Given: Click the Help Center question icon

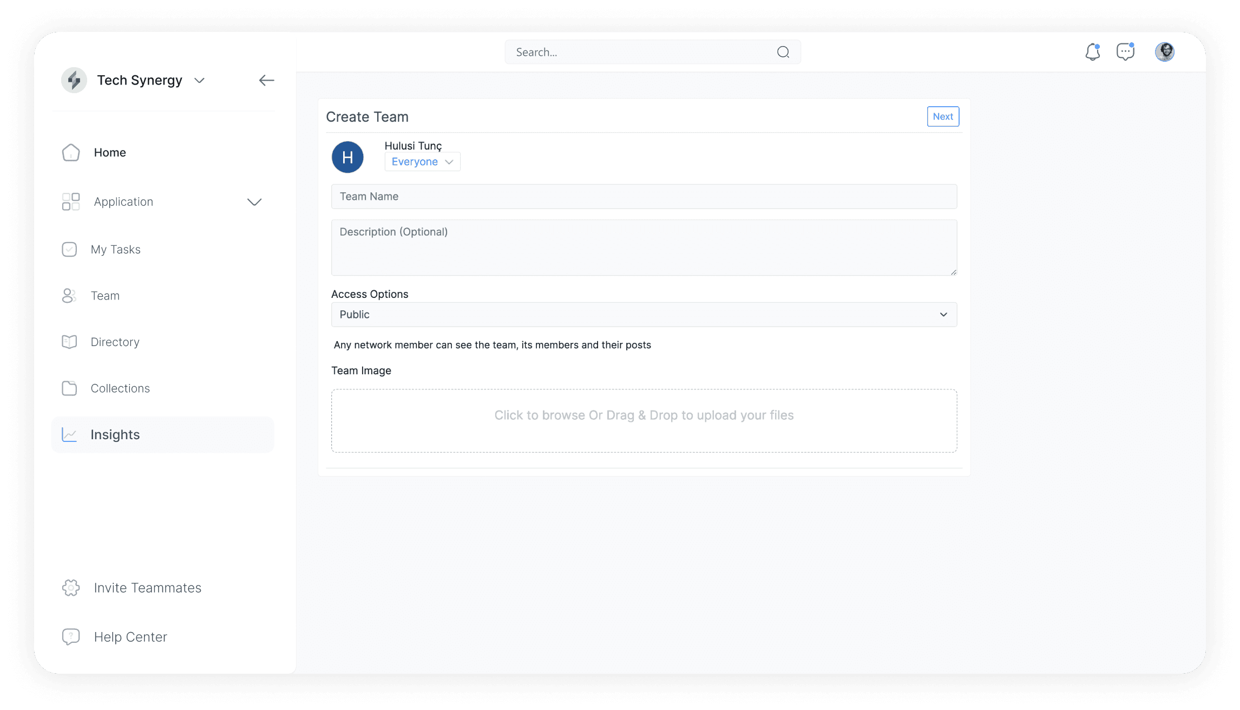Looking at the screenshot, I should (71, 637).
